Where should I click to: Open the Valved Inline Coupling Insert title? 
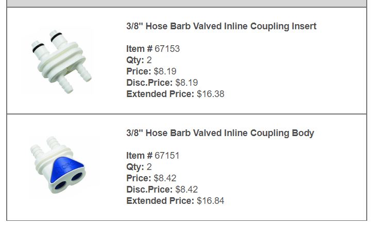(221, 26)
